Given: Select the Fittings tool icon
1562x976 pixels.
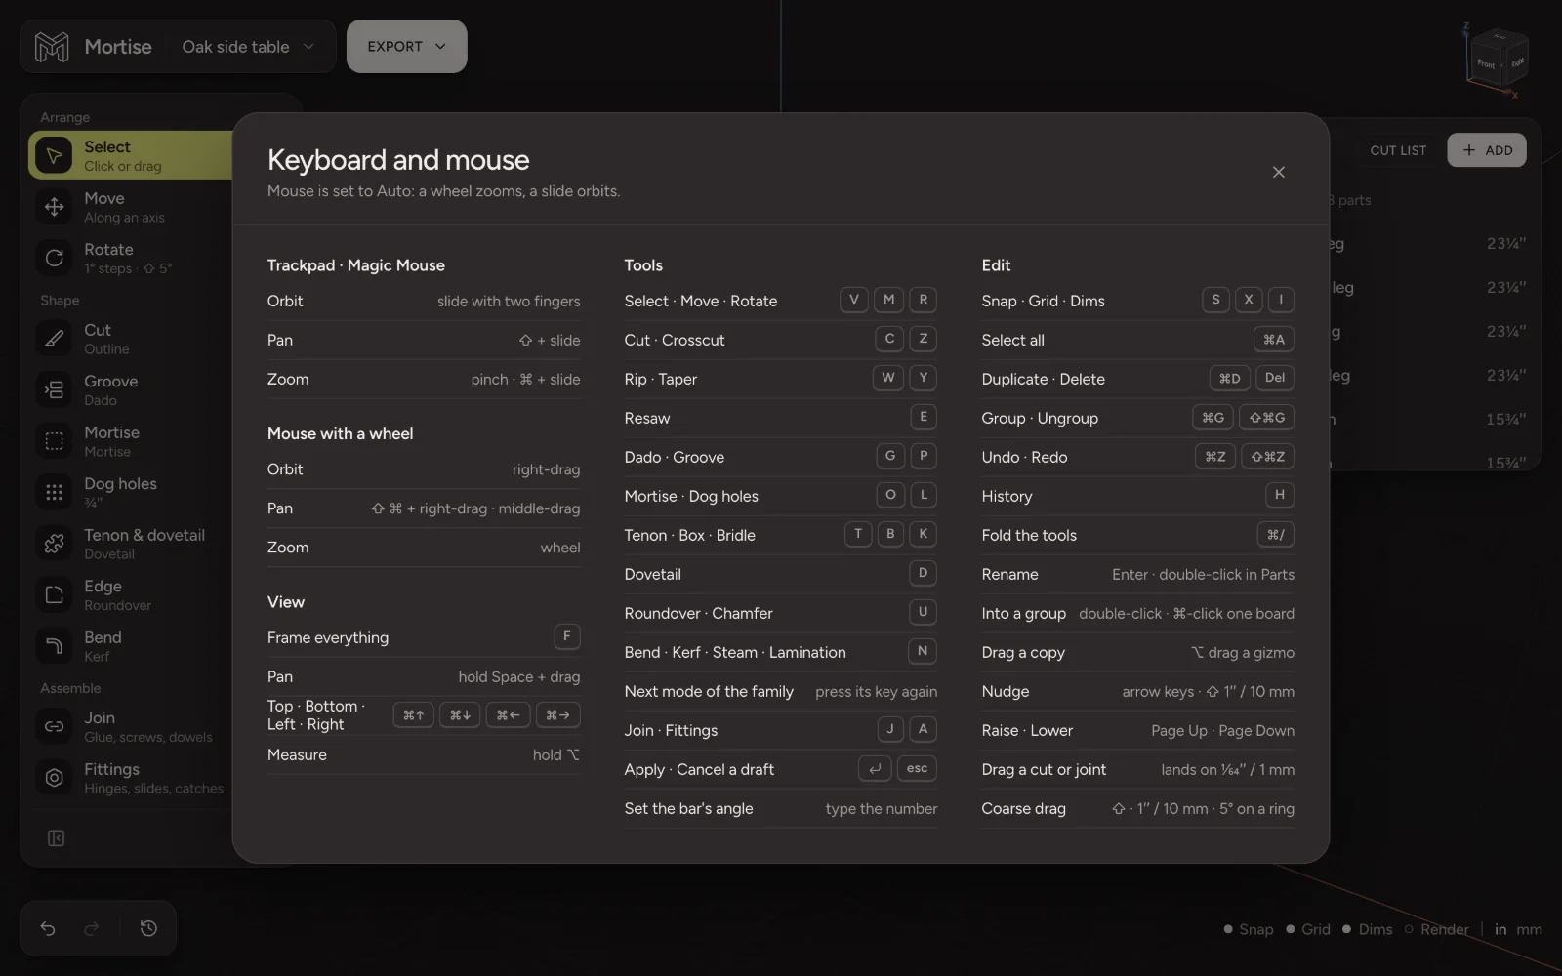Looking at the screenshot, I should (54, 778).
